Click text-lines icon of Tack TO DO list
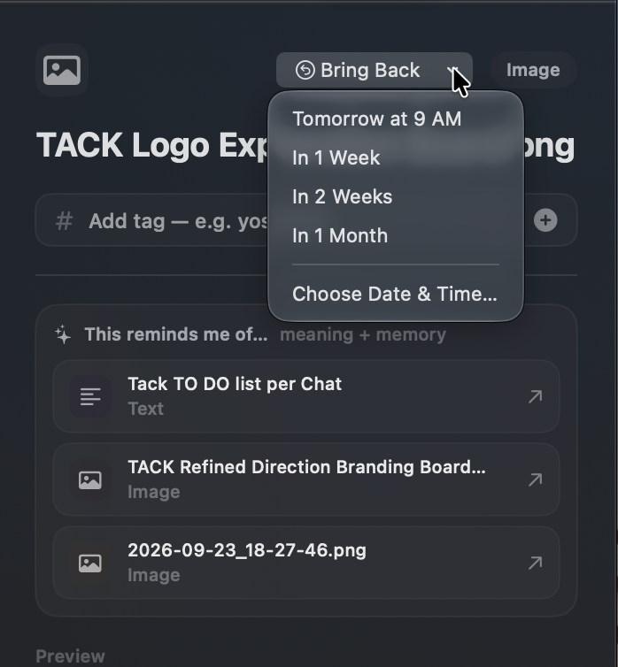Image resolution: width=618 pixels, height=667 pixels. 90,396
